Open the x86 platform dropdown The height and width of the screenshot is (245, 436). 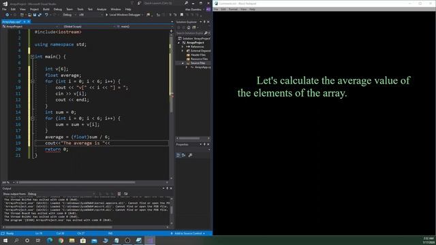click(91, 15)
